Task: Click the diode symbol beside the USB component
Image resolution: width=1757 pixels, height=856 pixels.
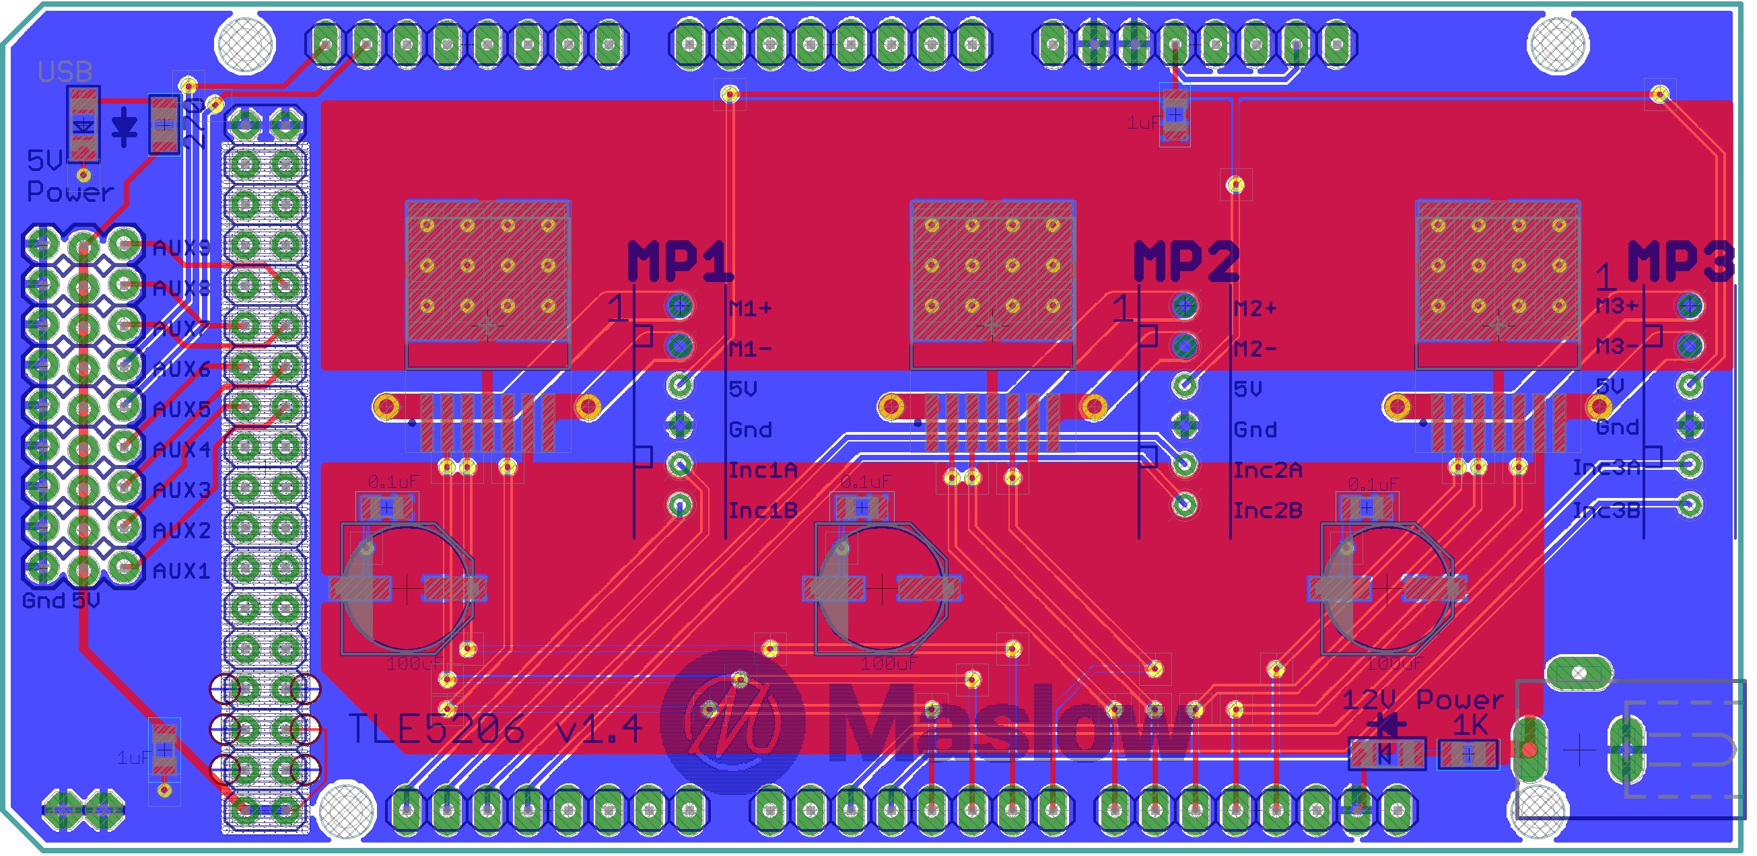Action: point(124,127)
